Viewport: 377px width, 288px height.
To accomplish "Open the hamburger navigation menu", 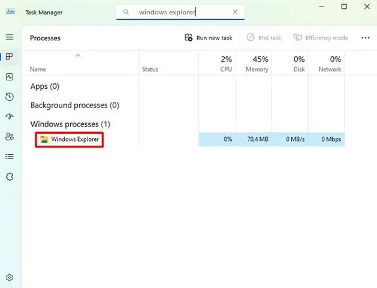I will pos(10,37).
